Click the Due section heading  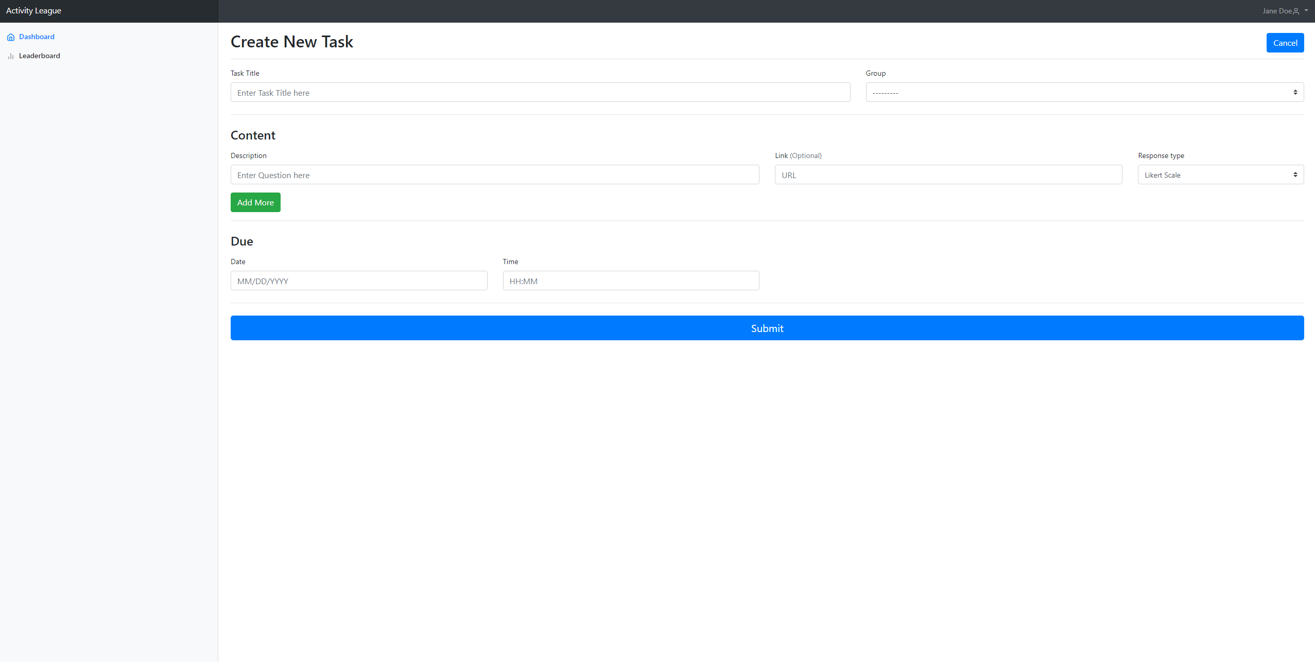click(241, 241)
